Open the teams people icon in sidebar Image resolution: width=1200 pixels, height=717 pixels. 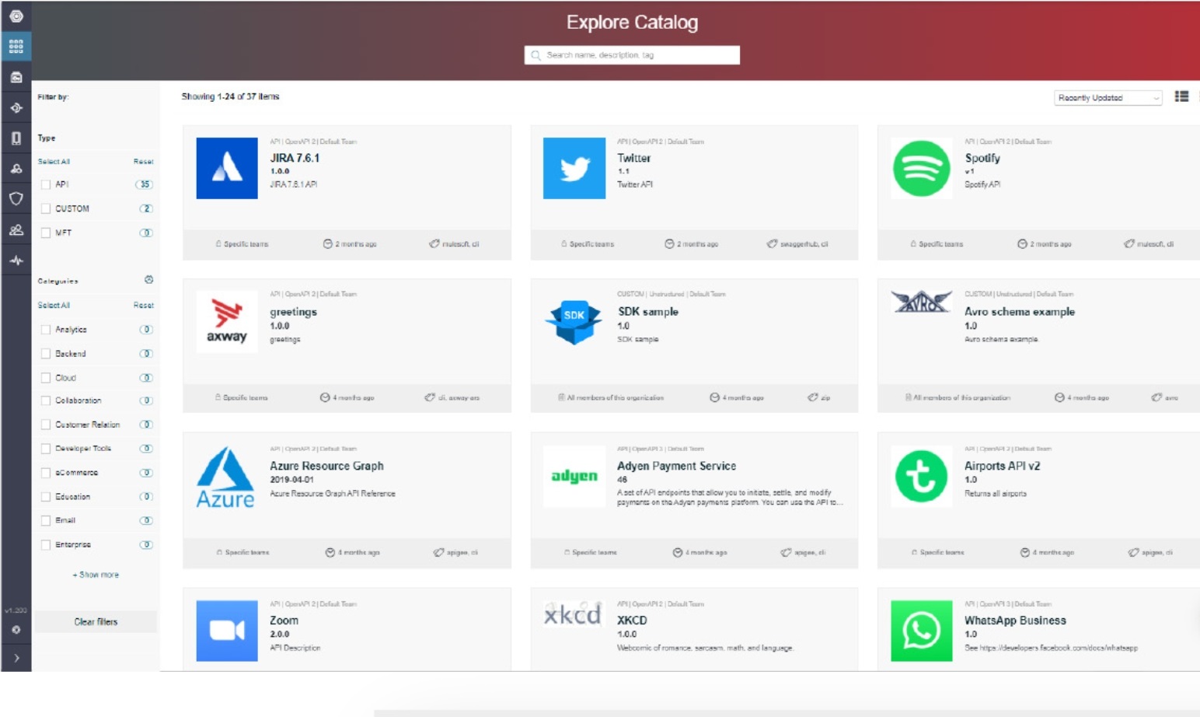click(16, 230)
